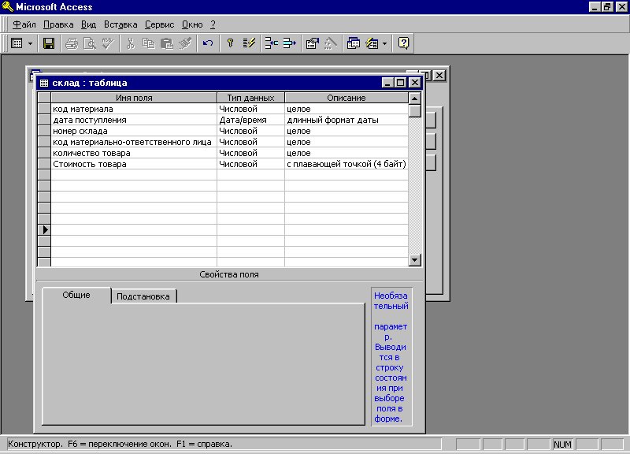Click the Microsoft Access key icon in title bar
This screenshot has height=454, width=630.
(8, 7)
